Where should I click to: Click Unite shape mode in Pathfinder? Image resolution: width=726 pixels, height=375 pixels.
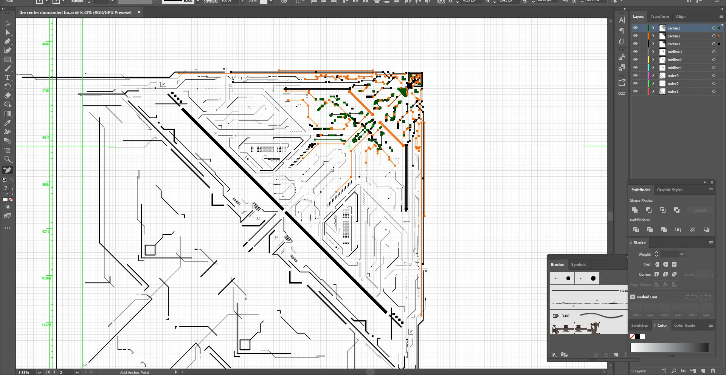635,210
